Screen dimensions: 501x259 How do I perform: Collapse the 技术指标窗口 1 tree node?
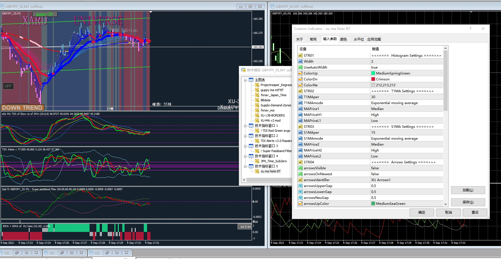[x=245, y=126]
